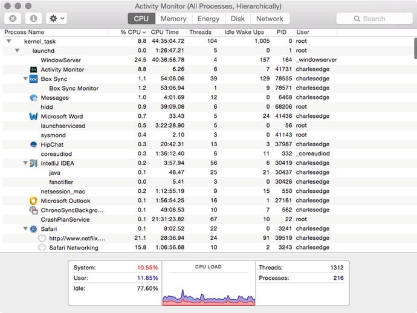Click the User 11.85% statistic

click(115, 278)
